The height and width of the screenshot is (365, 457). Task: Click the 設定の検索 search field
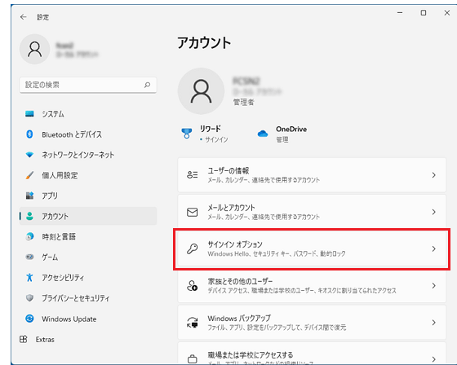point(88,85)
